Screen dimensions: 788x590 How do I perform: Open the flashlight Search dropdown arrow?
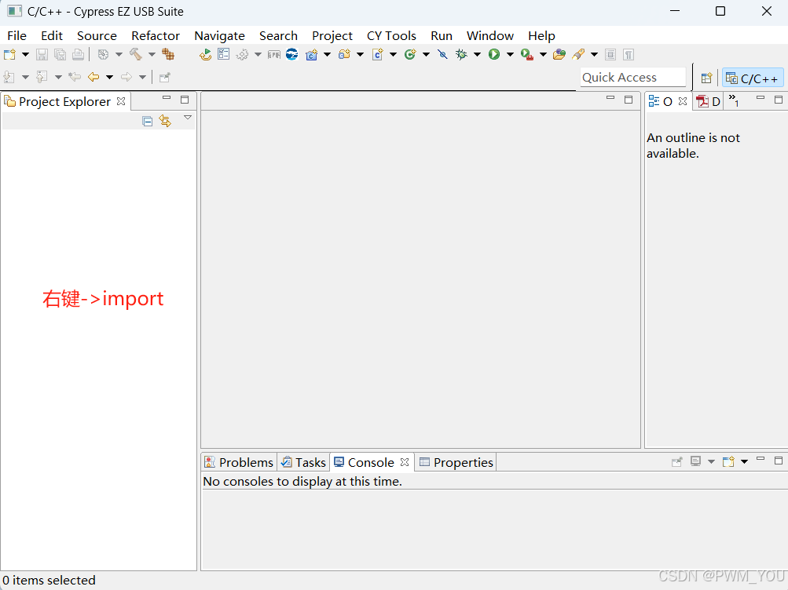(x=594, y=54)
